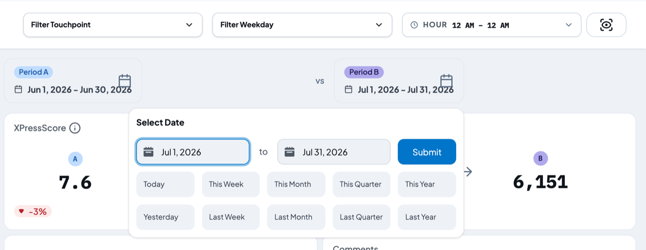Choose the Today preset

[x=166, y=184]
